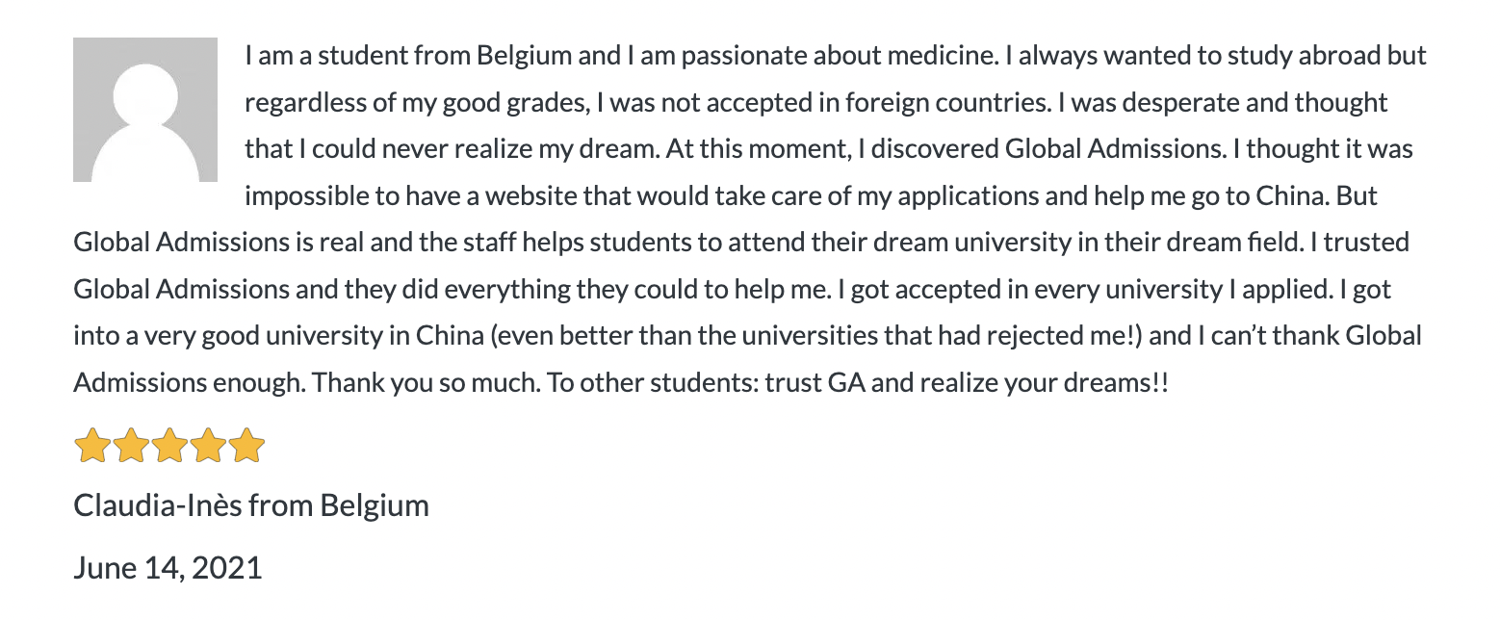Click the review date June 14, 2021
The height and width of the screenshot is (620, 1500).
coord(168,567)
